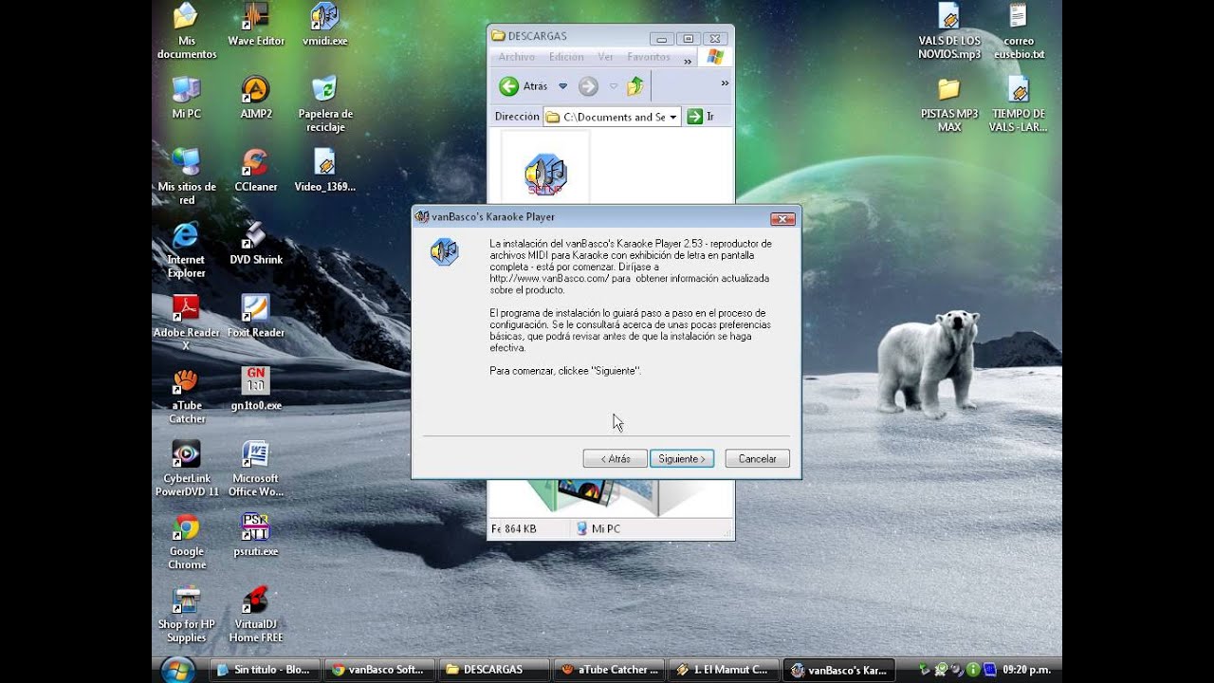Select setup file icon in DESCARGAS window

pos(545,173)
